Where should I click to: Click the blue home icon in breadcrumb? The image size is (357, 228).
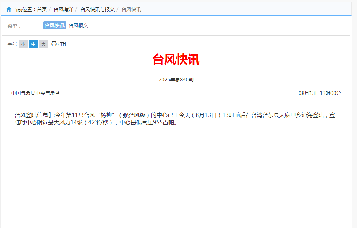9,9
